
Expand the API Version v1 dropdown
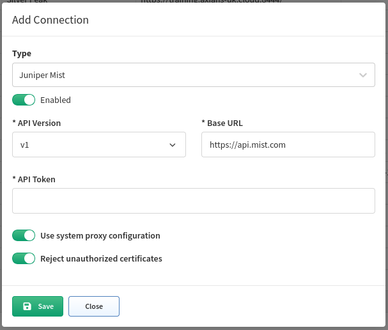pyautogui.click(x=99, y=145)
